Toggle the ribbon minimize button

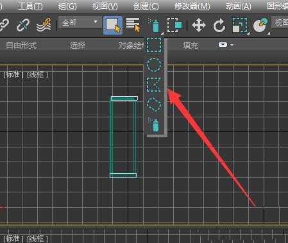pyautogui.click(x=223, y=45)
